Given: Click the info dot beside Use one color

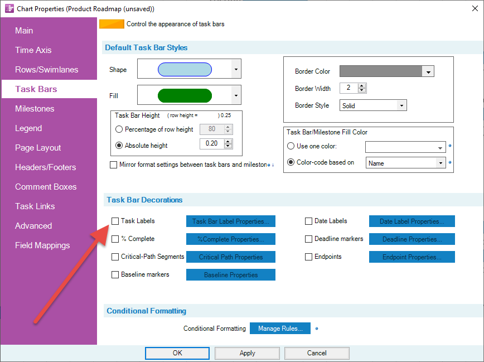Looking at the screenshot, I should pos(450,146).
